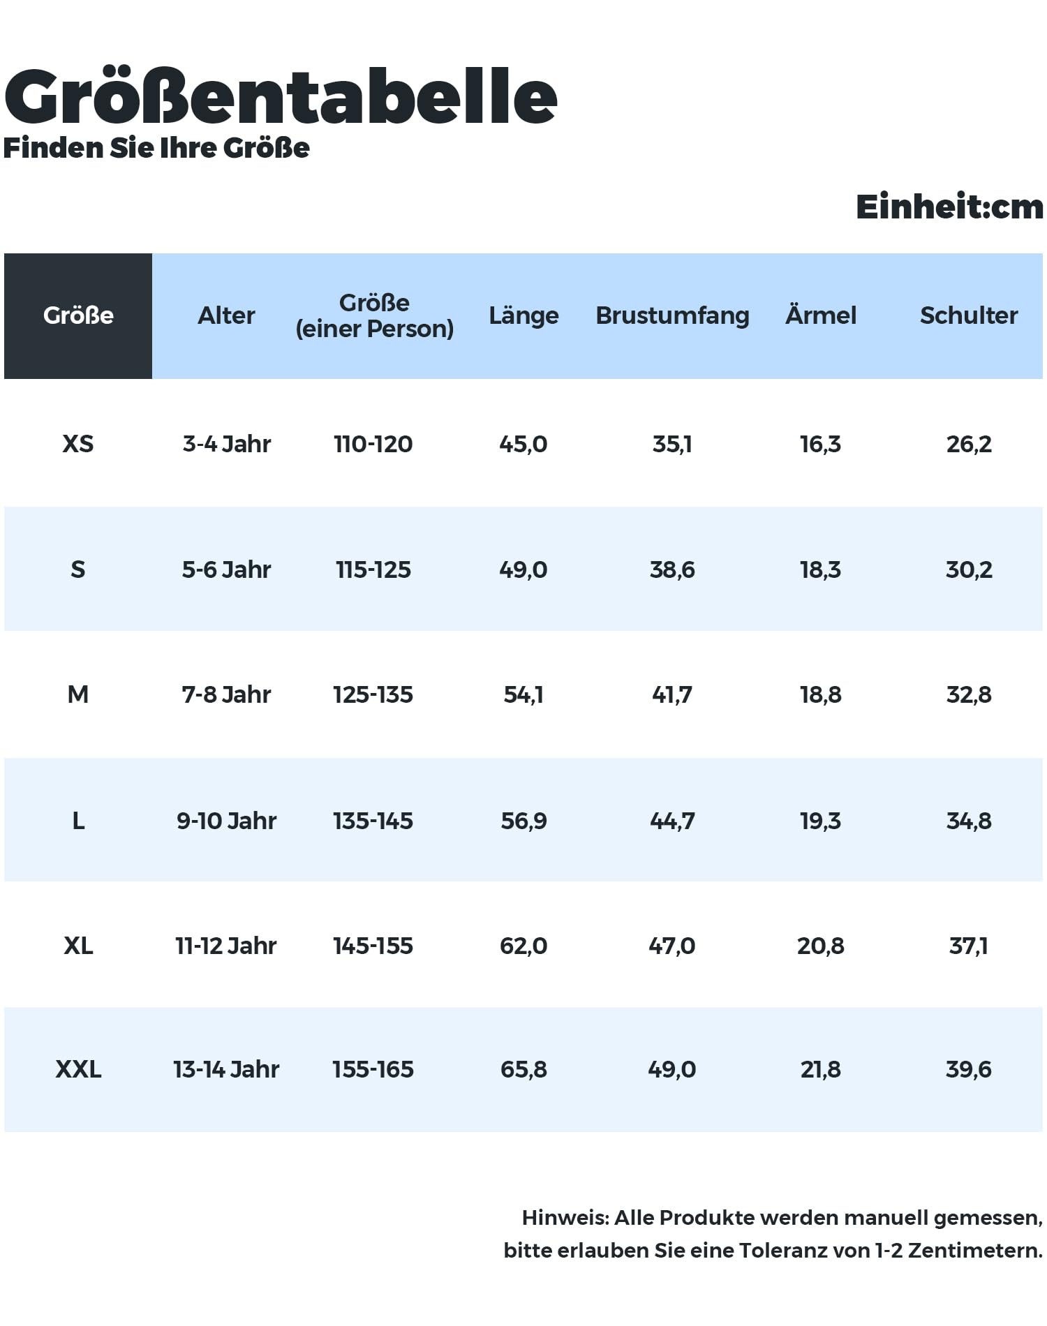
Task: Select the Ärmel column header
Action: click(x=821, y=315)
